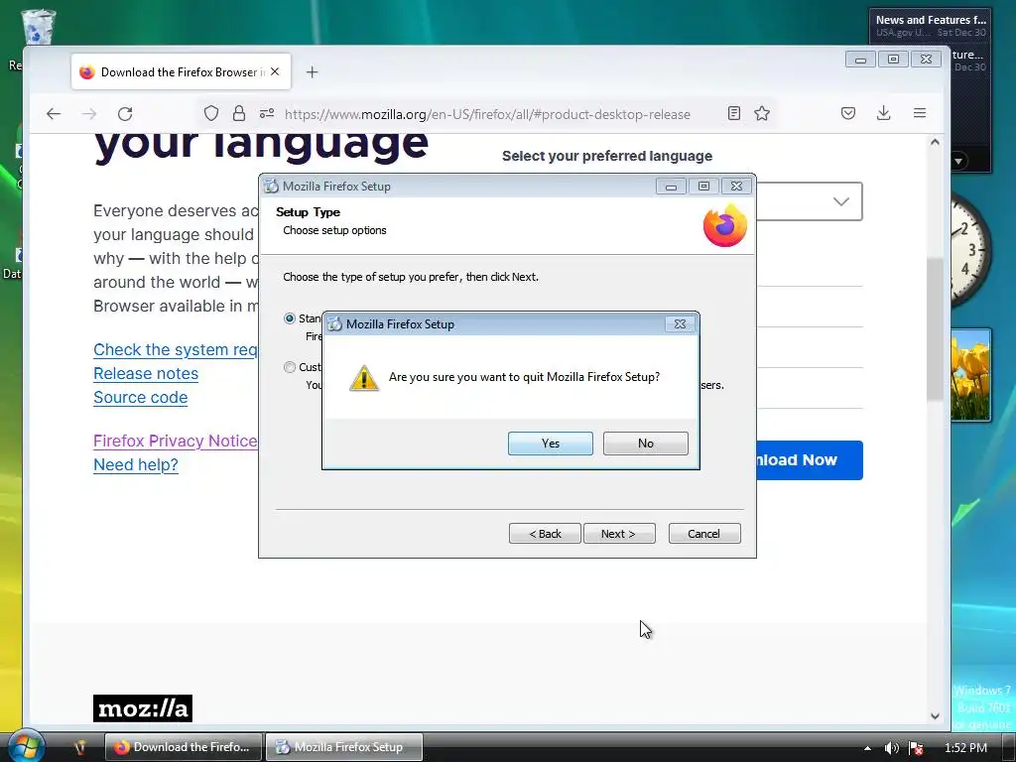1016x762 pixels.
Task: Click the News and Features feed headline
Action: point(931,20)
